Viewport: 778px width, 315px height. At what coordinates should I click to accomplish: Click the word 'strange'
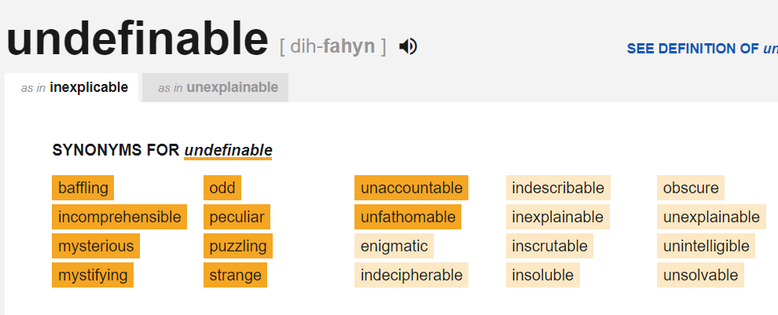click(235, 275)
